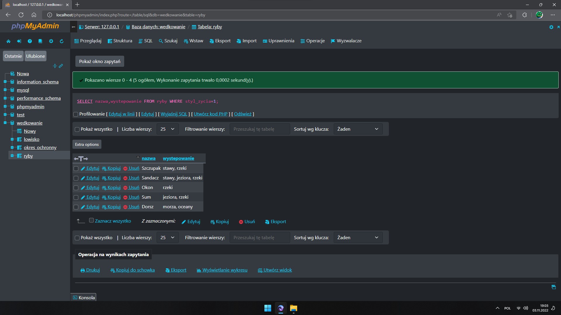Toggle upper Pokaż wszystko checkbox

77,129
